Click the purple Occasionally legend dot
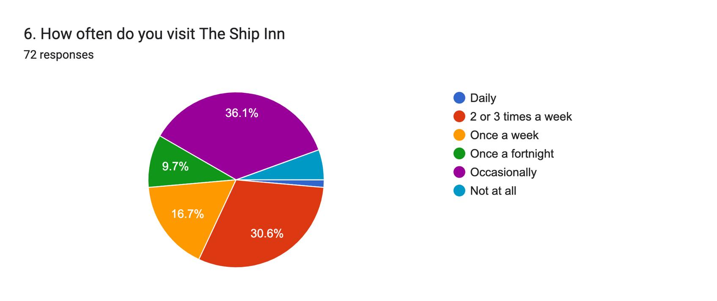The width and height of the screenshot is (717, 301). pos(459,172)
